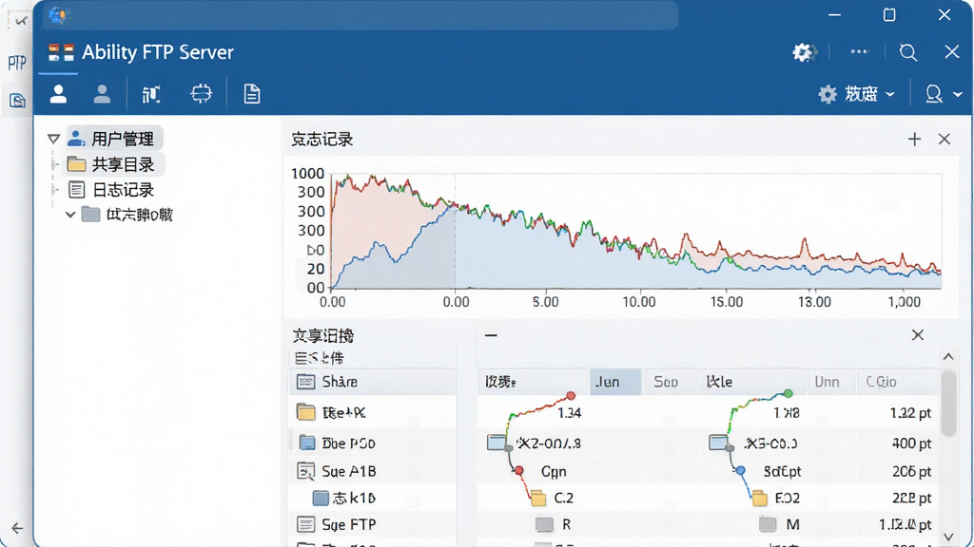Click the chart bars toolbar icon

point(151,94)
